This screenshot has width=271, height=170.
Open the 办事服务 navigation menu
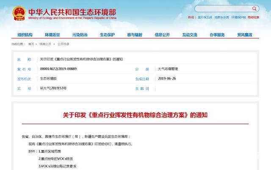(x=217, y=35)
